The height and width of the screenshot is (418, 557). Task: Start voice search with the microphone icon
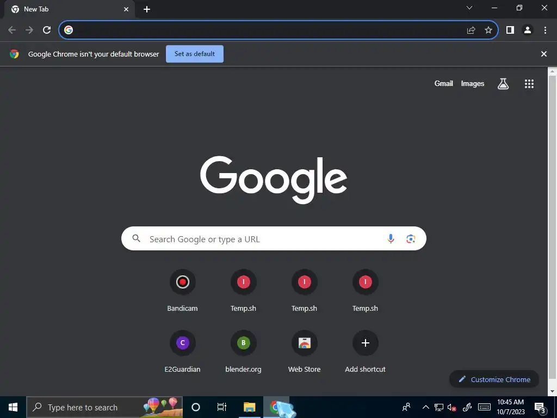tap(391, 239)
